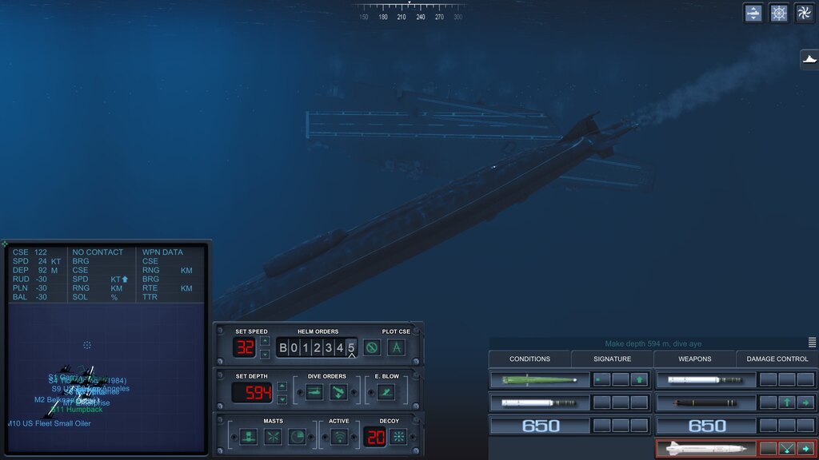
Task: Open depth control icon at top right
Action: pyautogui.click(x=753, y=13)
